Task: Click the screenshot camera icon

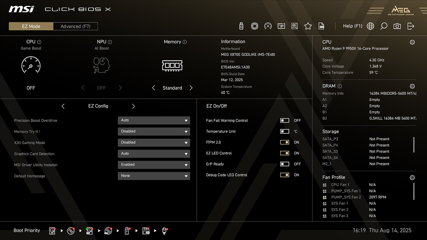Action: [x=397, y=26]
